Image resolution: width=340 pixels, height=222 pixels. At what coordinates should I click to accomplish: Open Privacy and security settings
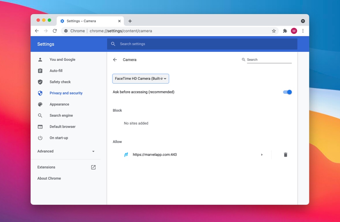(x=66, y=93)
